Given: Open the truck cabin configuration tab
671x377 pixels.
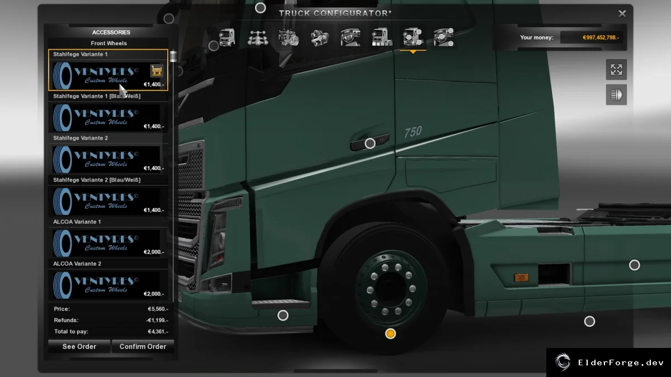Looking at the screenshot, I should click(227, 37).
